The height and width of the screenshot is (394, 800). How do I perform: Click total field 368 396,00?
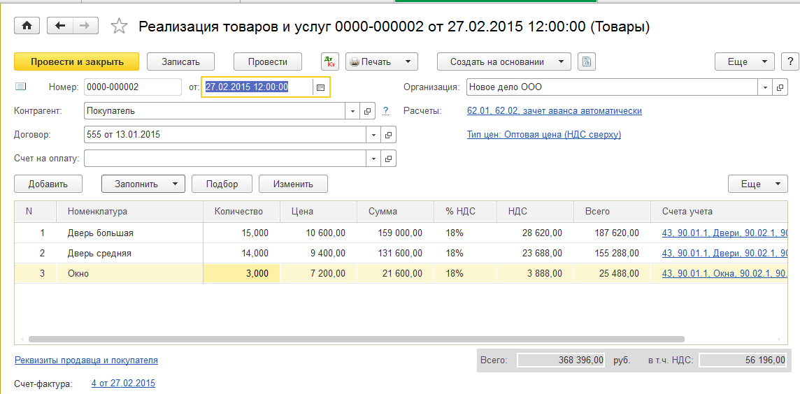[561, 360]
